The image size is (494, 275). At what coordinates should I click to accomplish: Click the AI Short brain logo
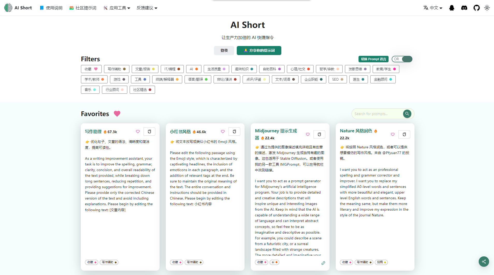point(8,7)
